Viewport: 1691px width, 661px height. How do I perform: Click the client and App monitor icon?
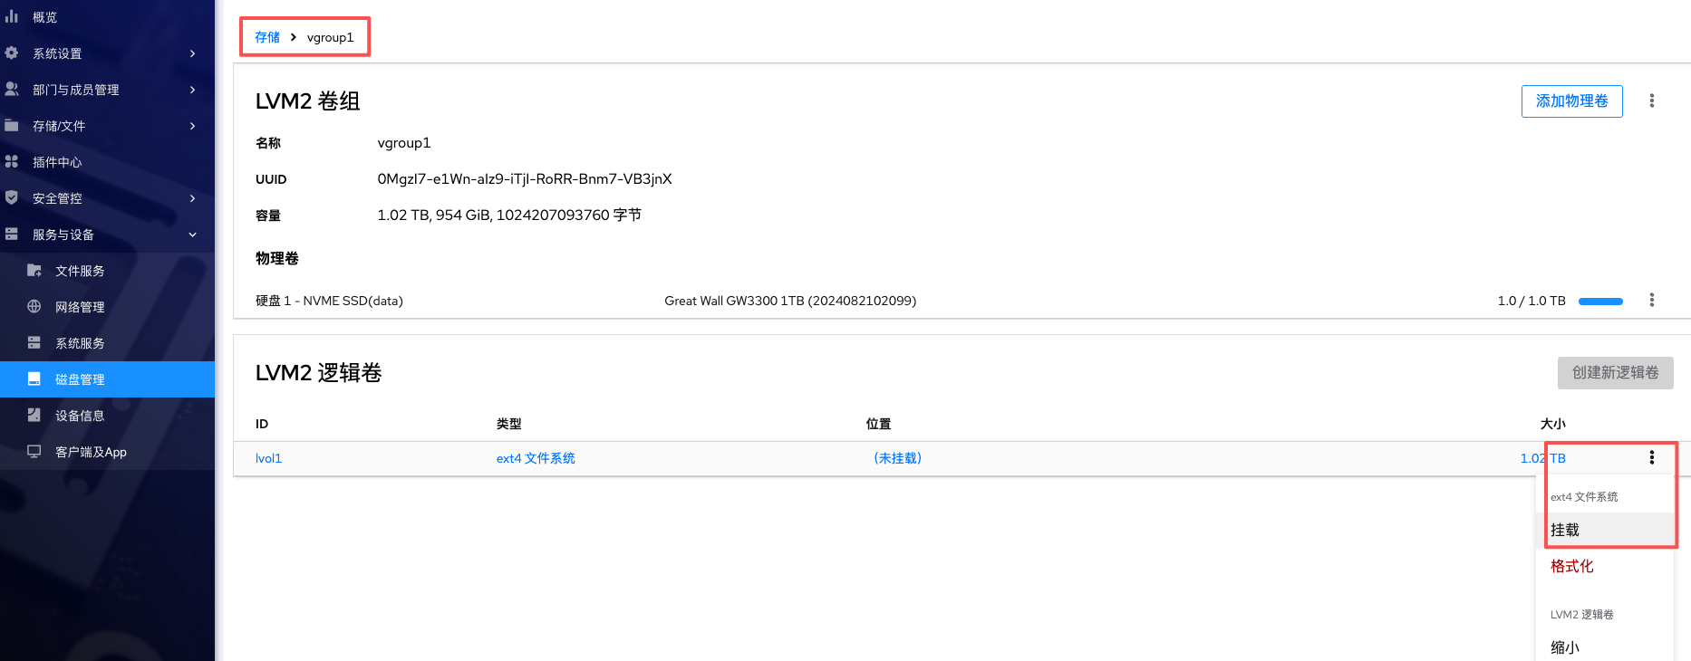34,451
